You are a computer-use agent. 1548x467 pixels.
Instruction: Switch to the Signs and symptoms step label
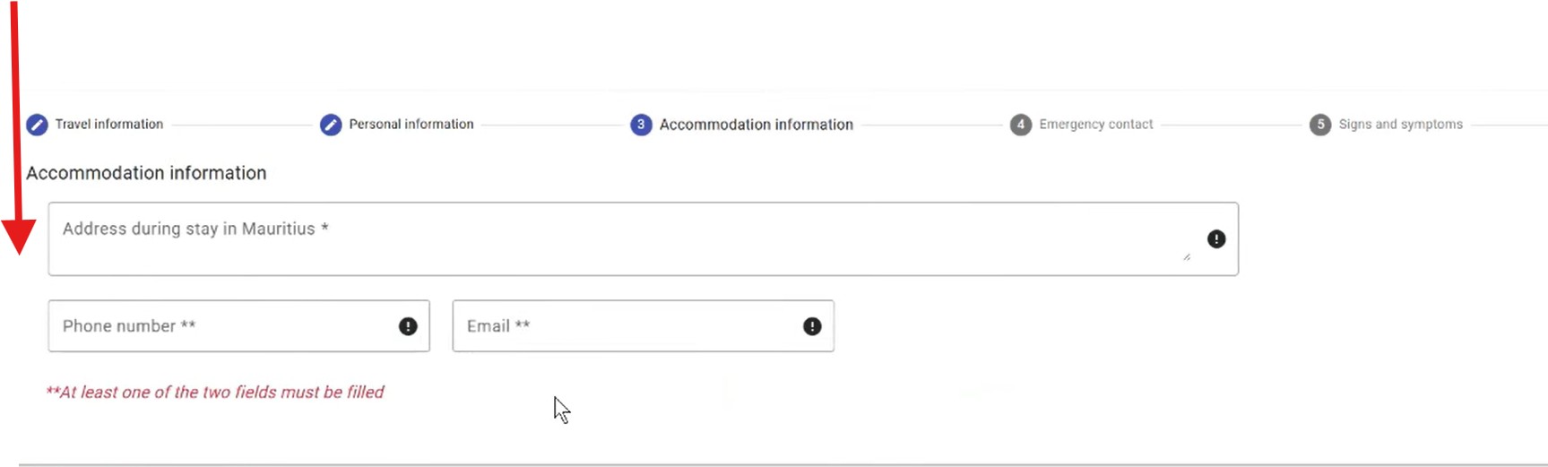coord(1401,125)
